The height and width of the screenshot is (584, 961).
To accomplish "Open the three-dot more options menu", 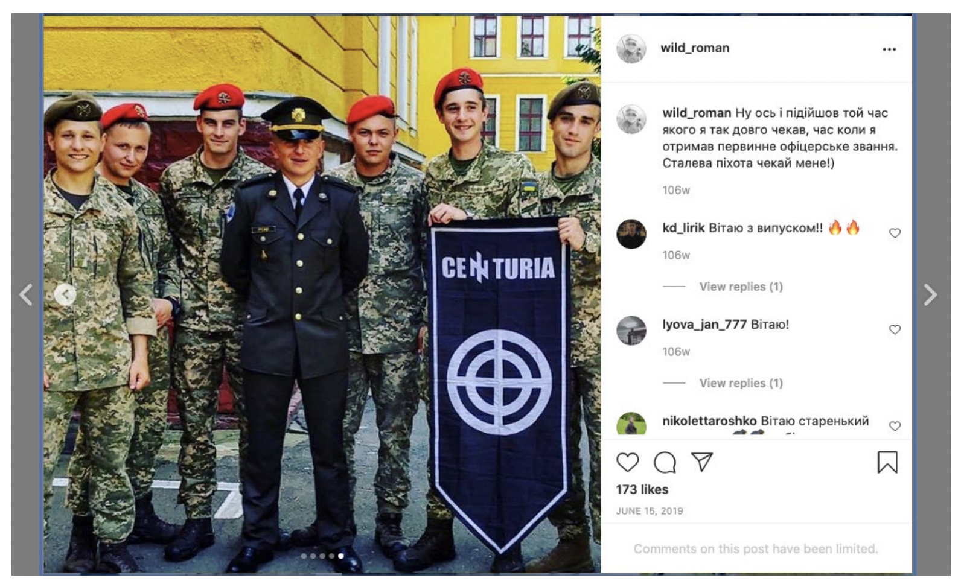I will click(889, 49).
